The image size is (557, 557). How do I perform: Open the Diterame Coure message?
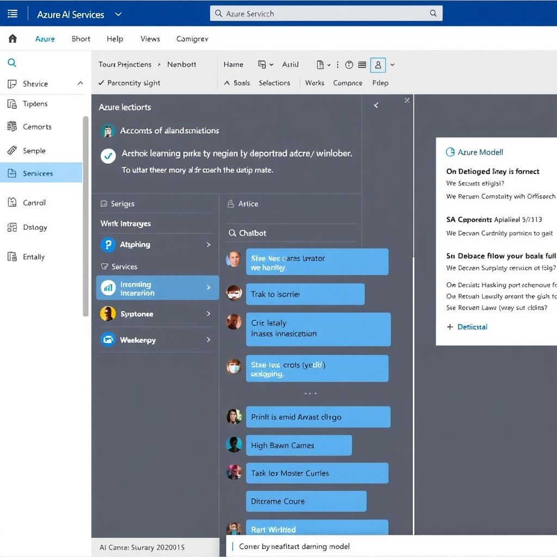[306, 501]
